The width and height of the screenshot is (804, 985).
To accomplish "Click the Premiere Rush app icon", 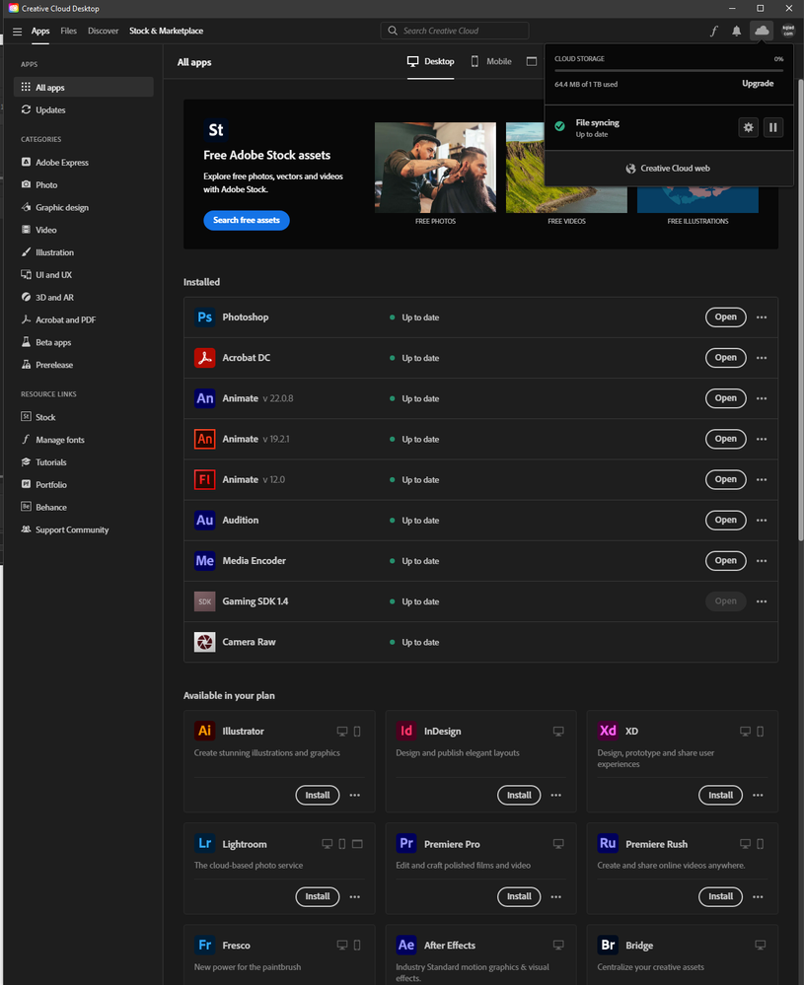I will [608, 843].
